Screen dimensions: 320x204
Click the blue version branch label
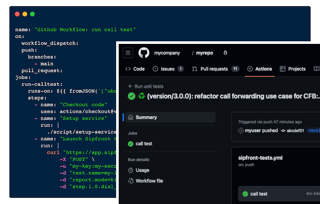point(313,131)
